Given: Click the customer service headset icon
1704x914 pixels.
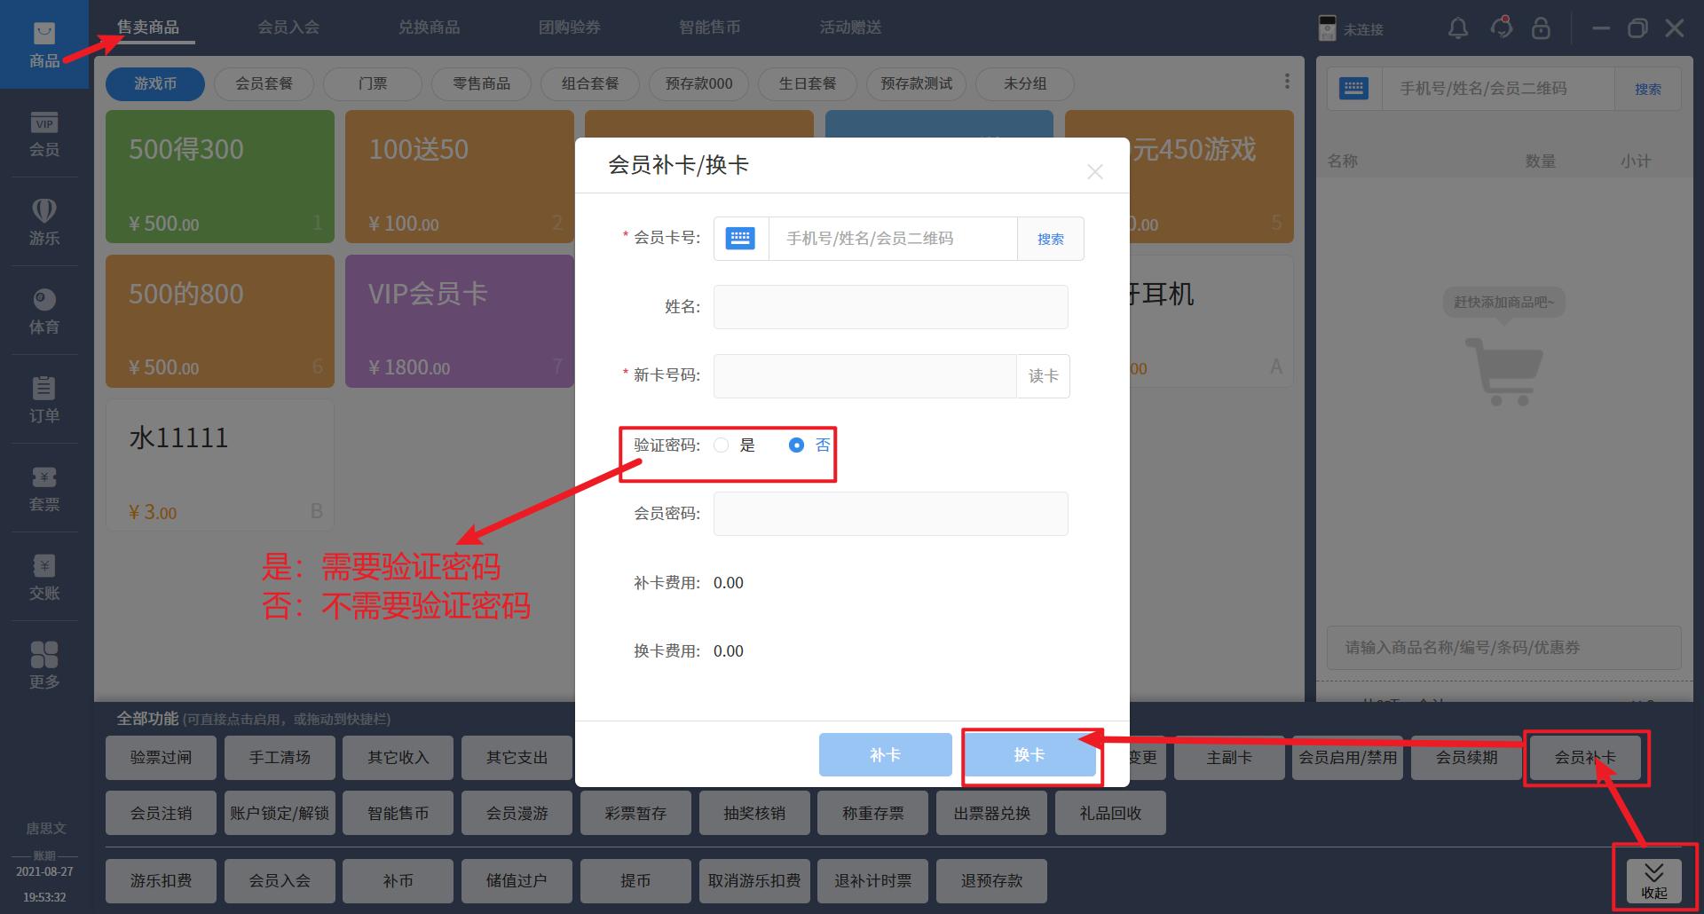Looking at the screenshot, I should 1502,28.
